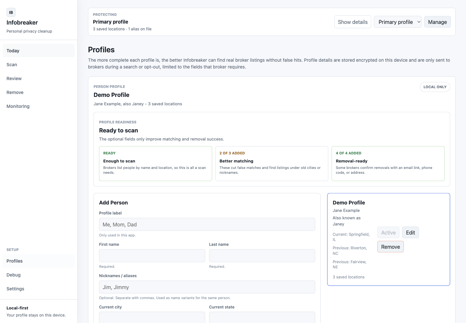Click the Profiles page heading
The width and height of the screenshot is (466, 323).
pyautogui.click(x=101, y=50)
